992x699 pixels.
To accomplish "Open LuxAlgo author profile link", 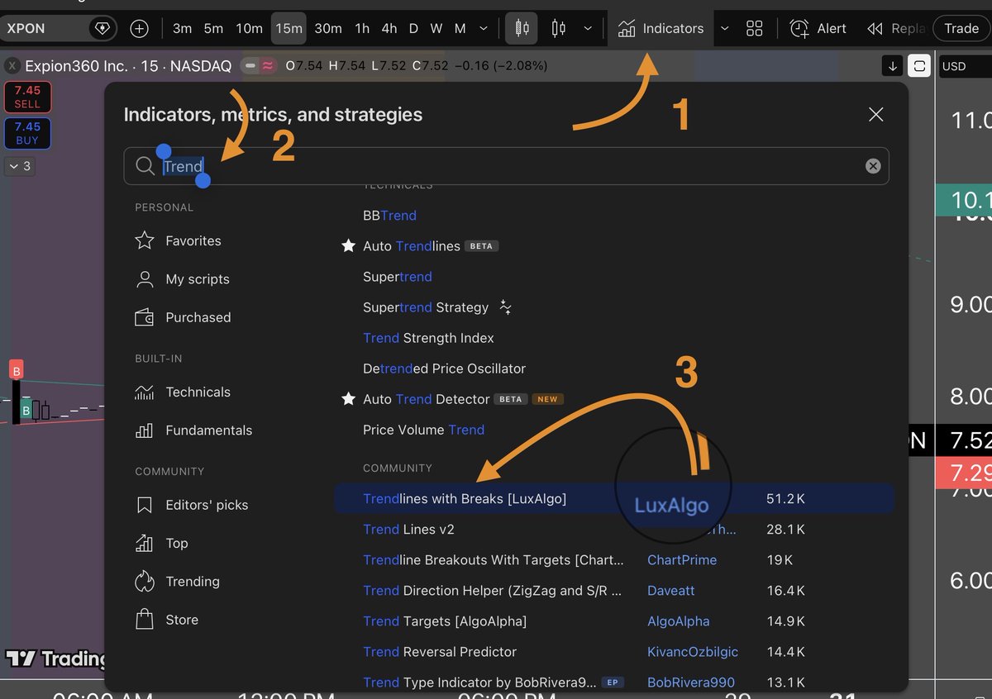I will pyautogui.click(x=671, y=505).
